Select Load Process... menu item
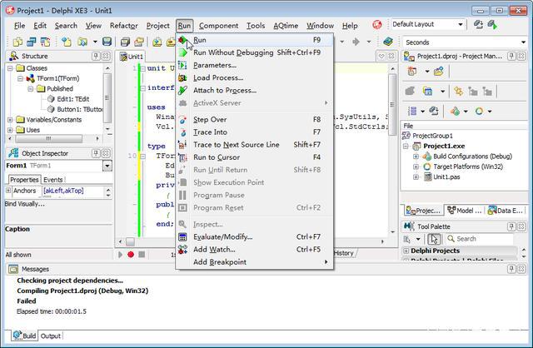Viewport: 533px width, 348px height. (x=254, y=77)
